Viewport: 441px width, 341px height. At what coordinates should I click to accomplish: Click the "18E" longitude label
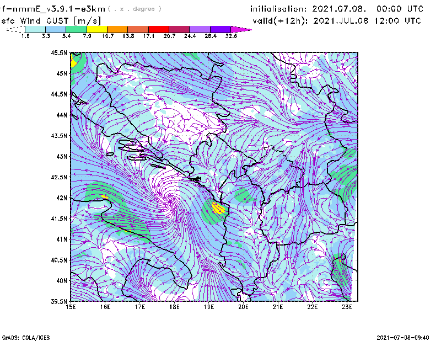point(174,307)
